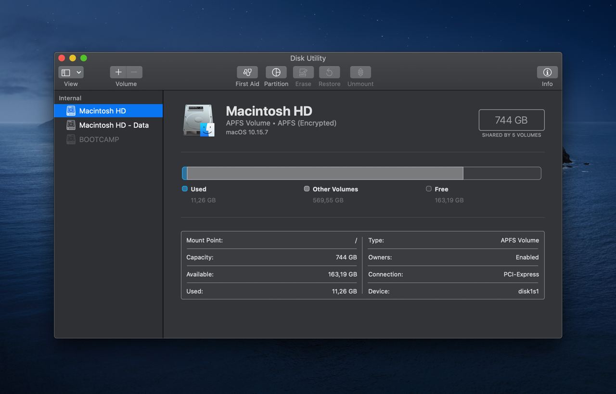Click the Unmount toolbar icon
The image size is (616, 394).
point(360,72)
